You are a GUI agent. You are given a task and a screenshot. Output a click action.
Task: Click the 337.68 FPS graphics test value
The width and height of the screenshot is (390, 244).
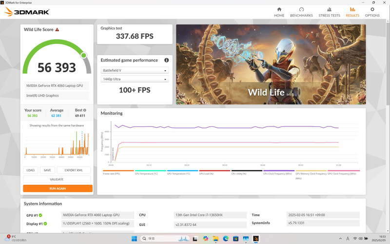coord(135,36)
